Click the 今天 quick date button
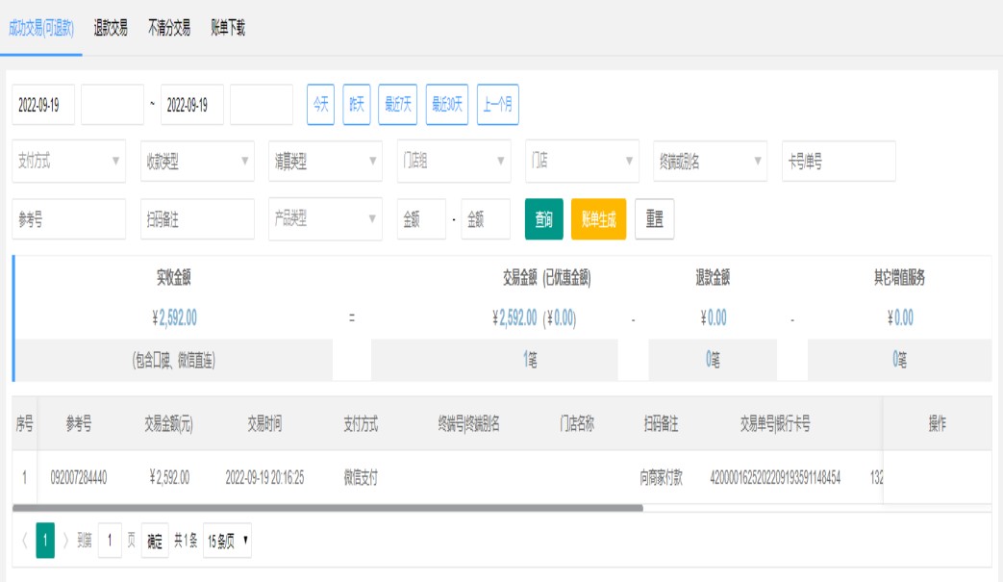 (x=320, y=105)
